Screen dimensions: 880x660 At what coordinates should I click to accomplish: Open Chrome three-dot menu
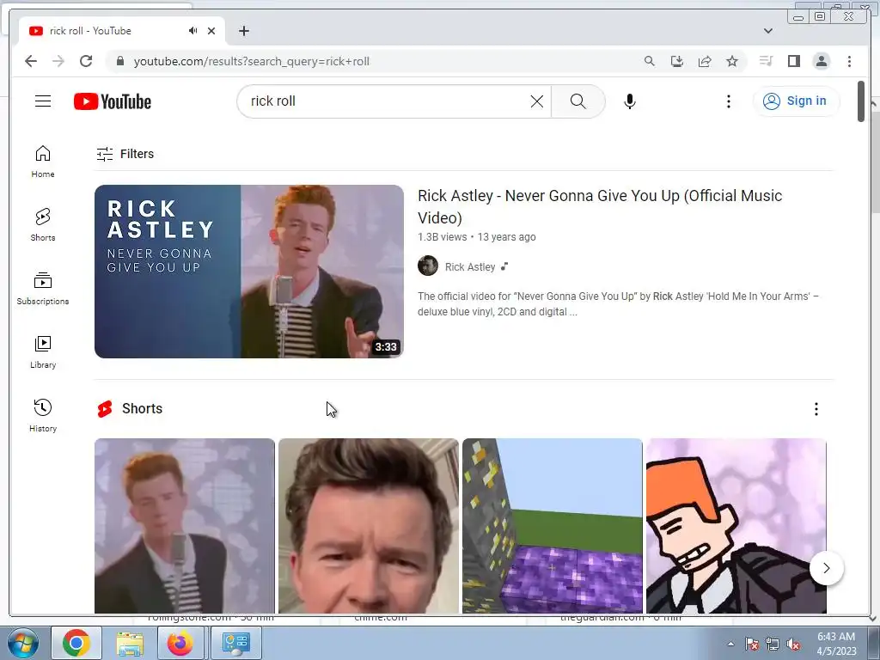coord(849,61)
